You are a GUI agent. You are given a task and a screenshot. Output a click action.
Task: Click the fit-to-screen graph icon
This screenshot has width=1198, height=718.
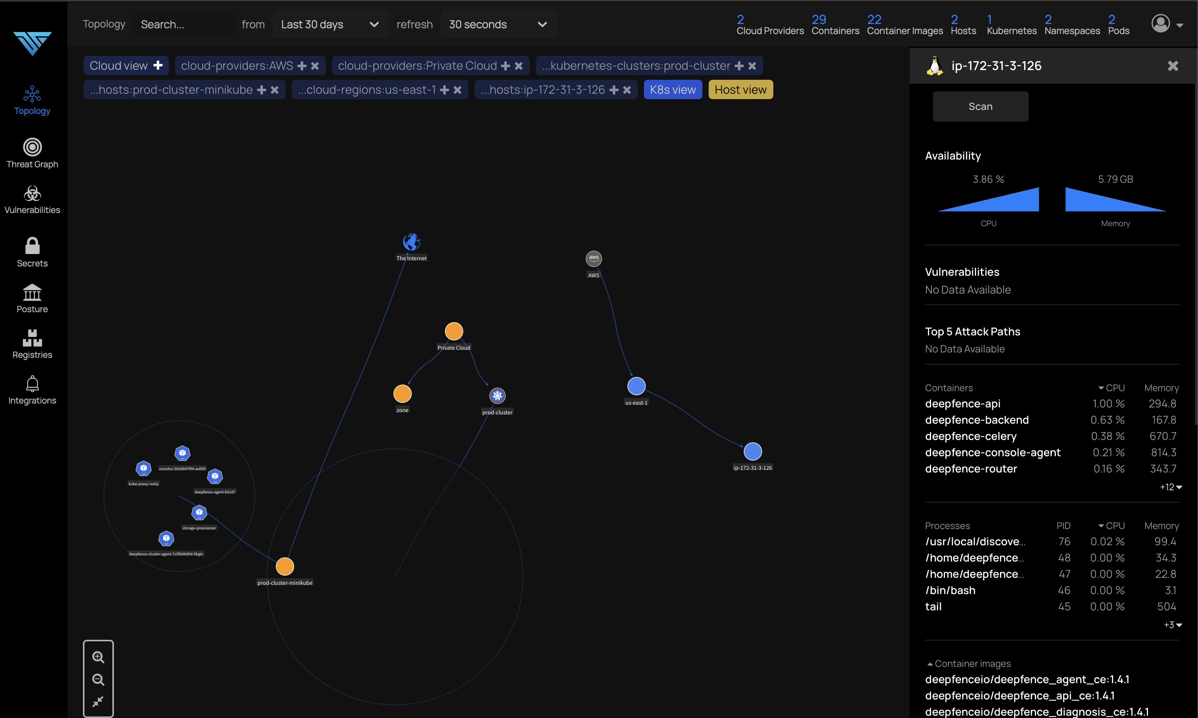(98, 701)
